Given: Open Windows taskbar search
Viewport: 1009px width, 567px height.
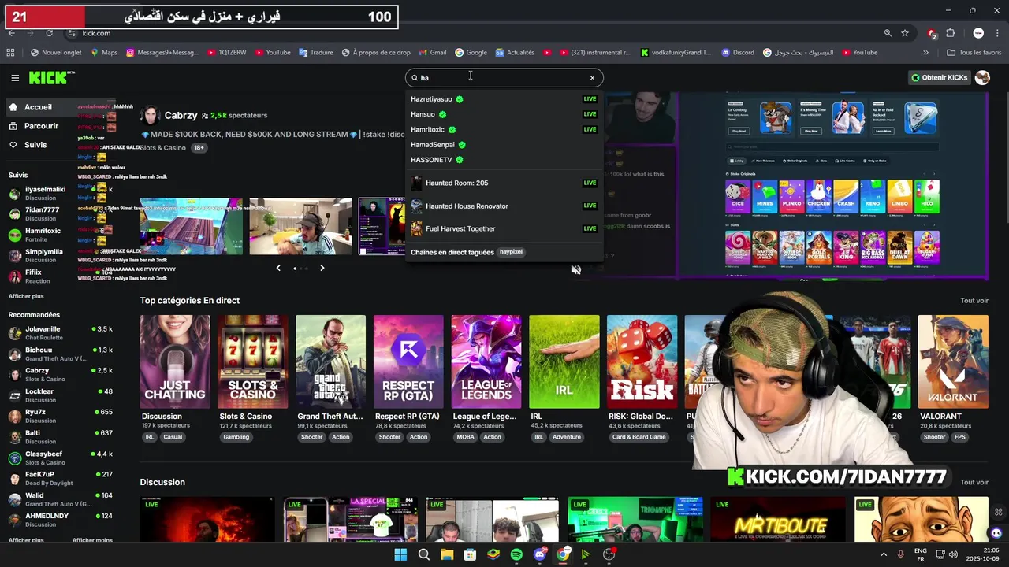Looking at the screenshot, I should tap(423, 554).
